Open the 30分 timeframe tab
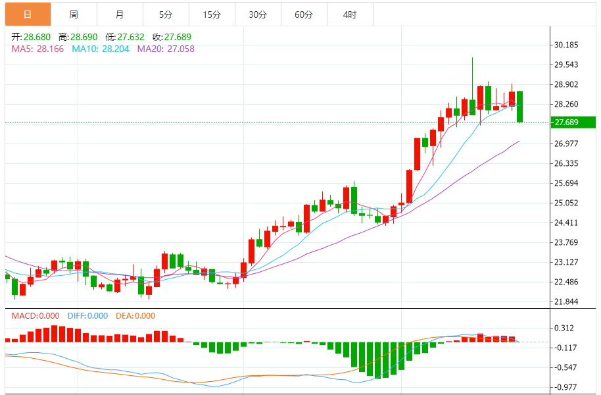Viewport: 601px width, 395px height. 258,14
